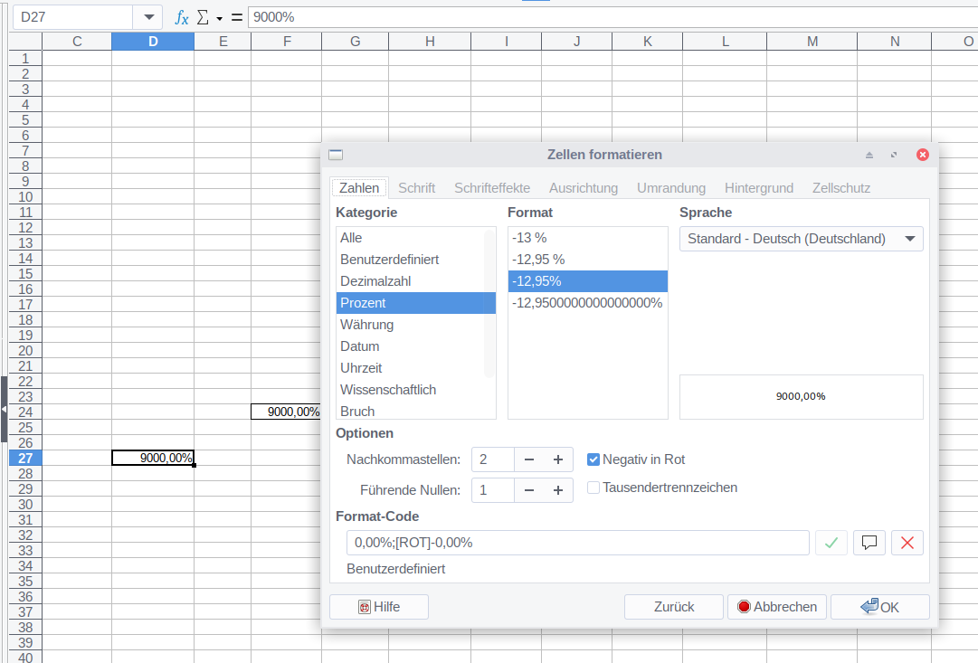Screen dimensions: 978x663
Task: Click the edit comment speech bubble icon
Action: [869, 543]
